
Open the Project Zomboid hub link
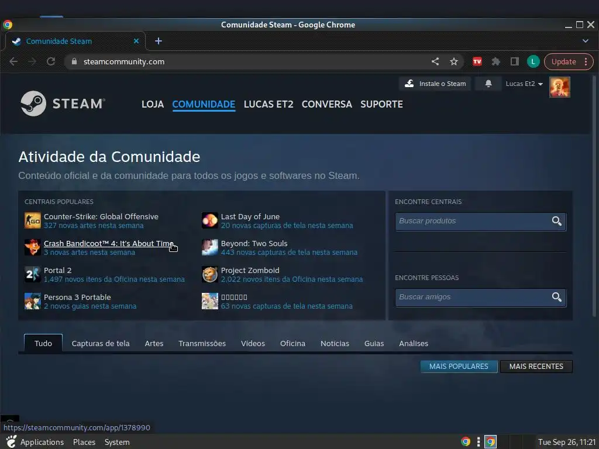250,270
